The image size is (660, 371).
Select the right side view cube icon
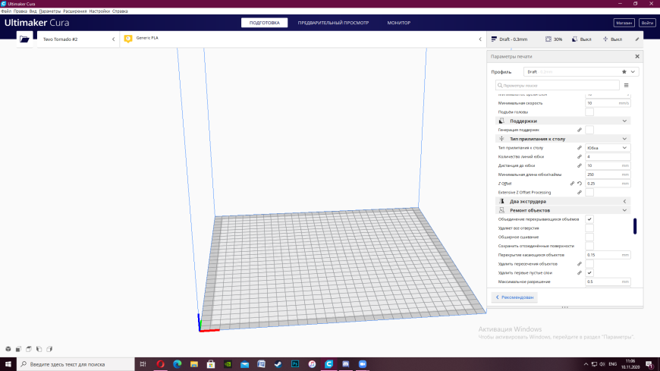[x=49, y=349]
